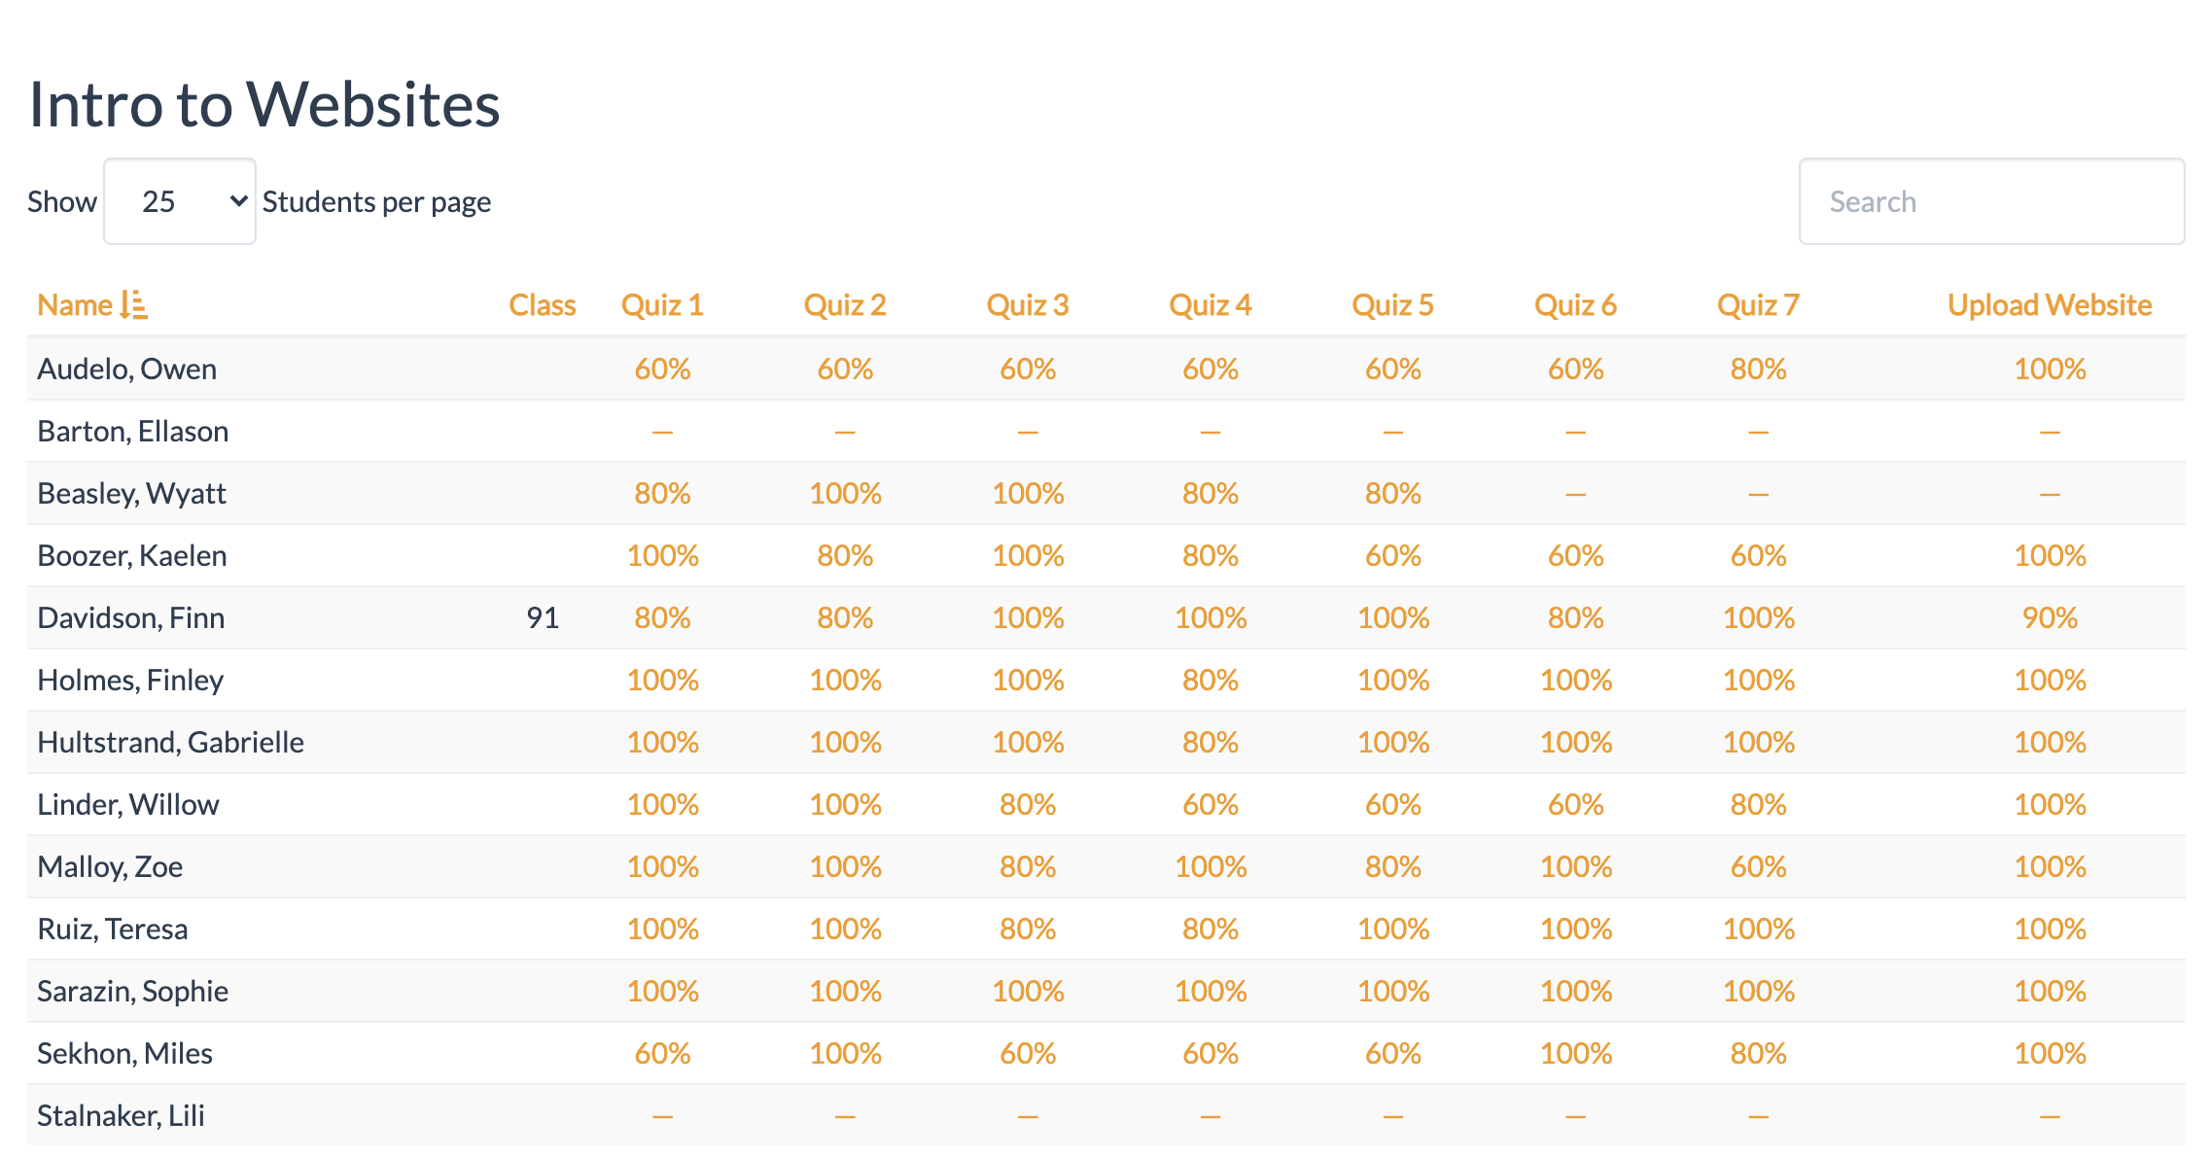Click Davidson, Finn's class grade 91
This screenshot has height=1157, width=2211.
[x=543, y=618]
